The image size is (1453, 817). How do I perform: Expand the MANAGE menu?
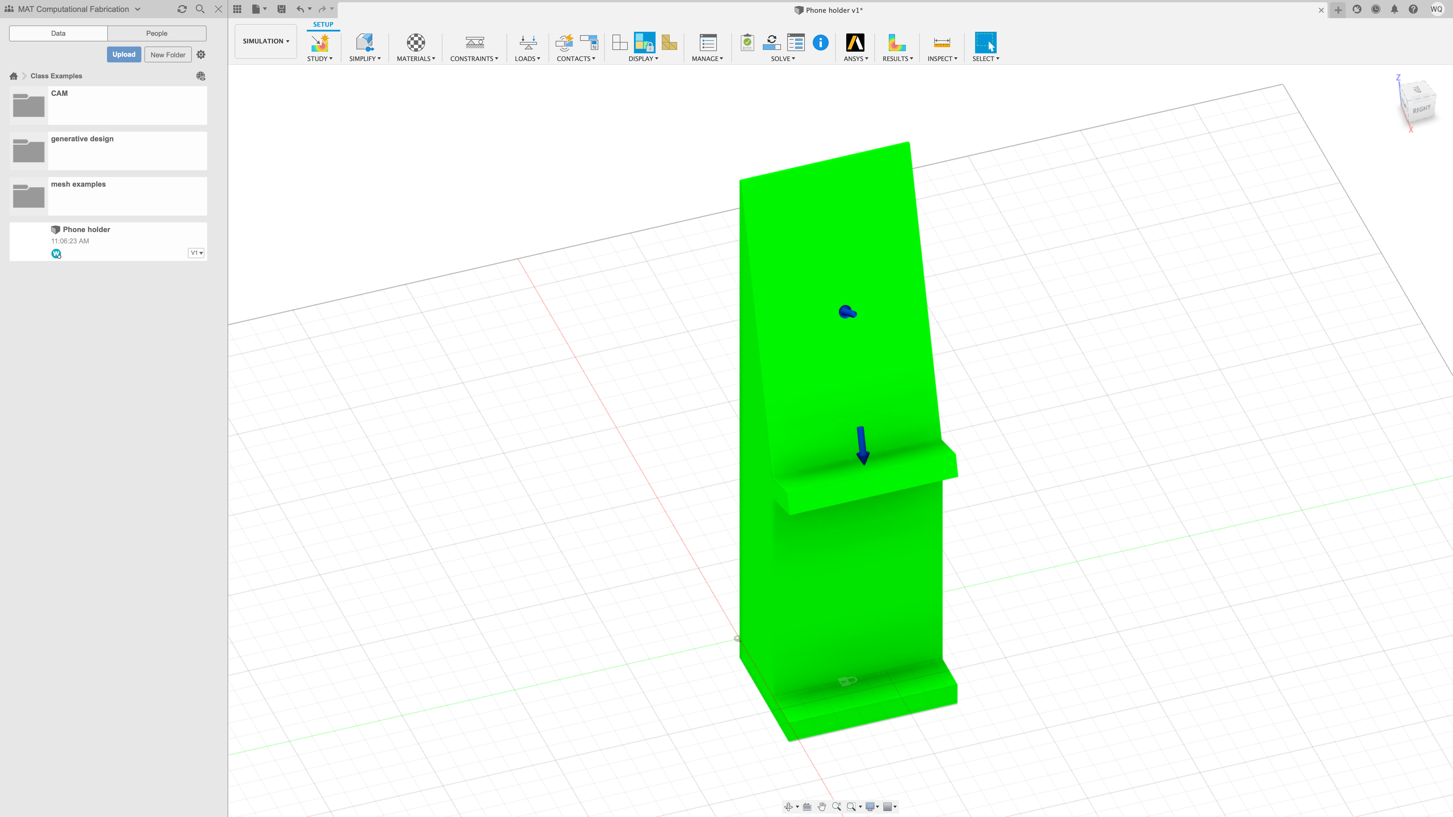[707, 59]
